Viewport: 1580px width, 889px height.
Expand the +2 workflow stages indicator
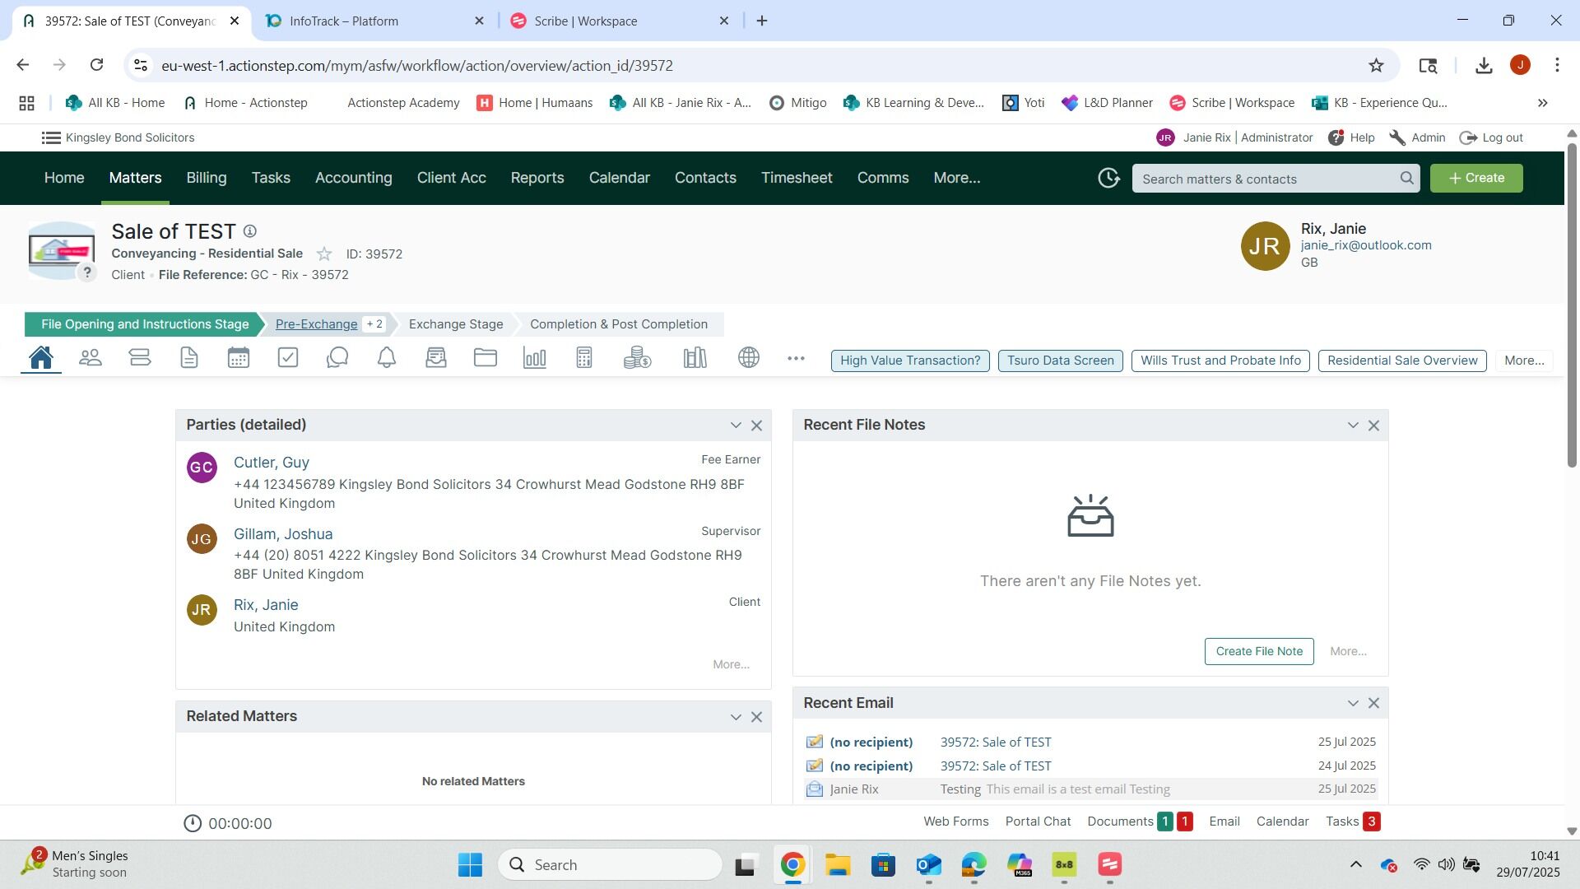tap(374, 324)
